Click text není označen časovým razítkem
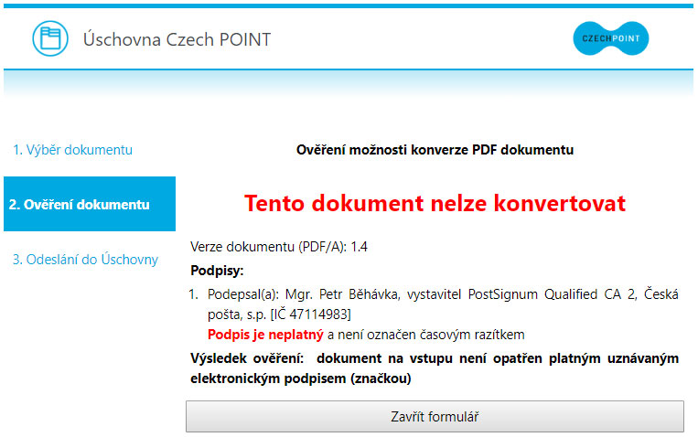Image resolution: width=698 pixels, height=437 pixels. point(431,335)
